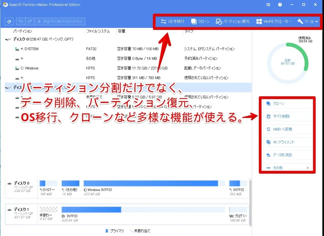The height and width of the screenshot is (236, 324).
Task: Click the pending operations execute button
Action: (x=60, y=22)
